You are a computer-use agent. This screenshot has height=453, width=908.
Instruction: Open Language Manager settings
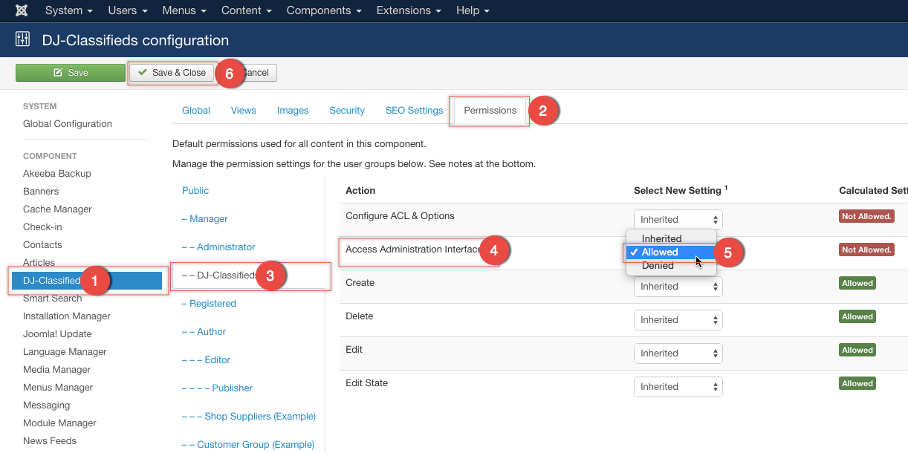click(x=65, y=352)
